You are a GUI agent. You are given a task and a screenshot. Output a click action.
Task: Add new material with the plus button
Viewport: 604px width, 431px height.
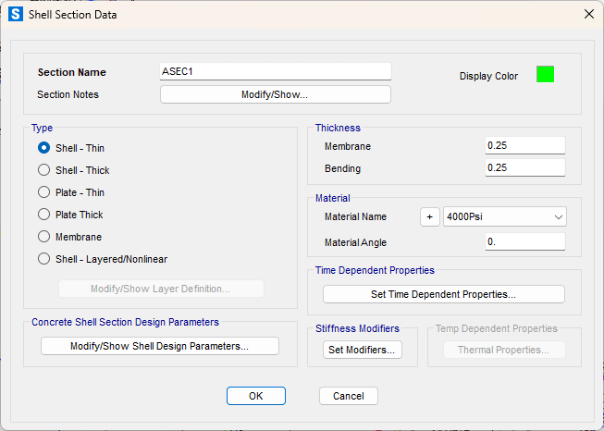430,216
